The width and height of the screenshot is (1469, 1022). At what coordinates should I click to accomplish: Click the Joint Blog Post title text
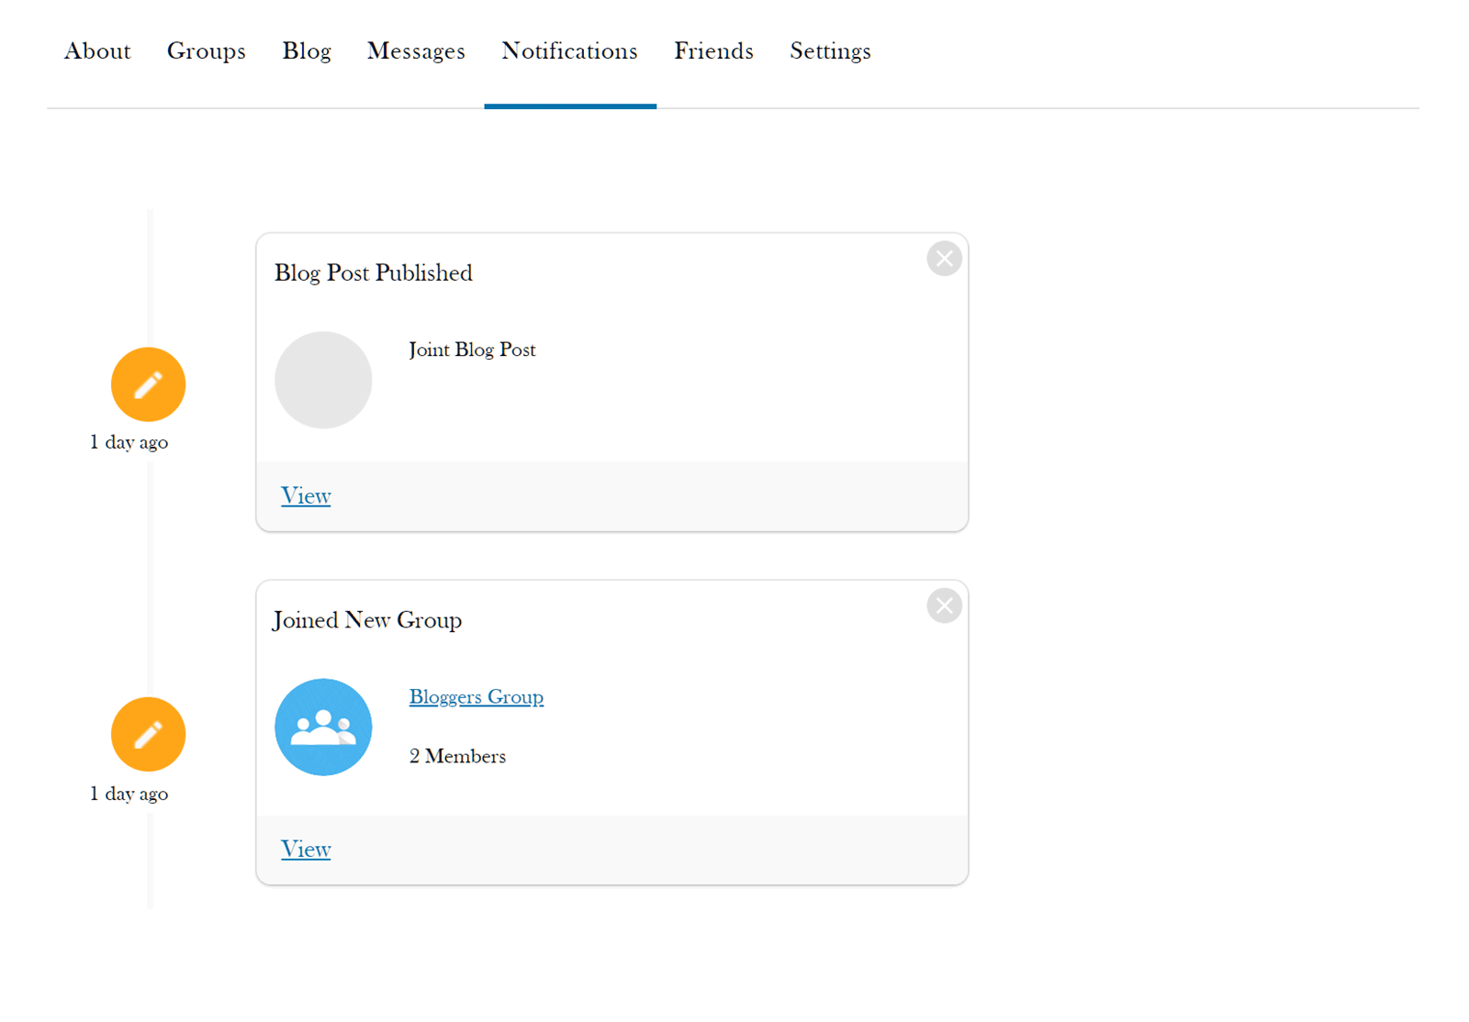tap(472, 350)
